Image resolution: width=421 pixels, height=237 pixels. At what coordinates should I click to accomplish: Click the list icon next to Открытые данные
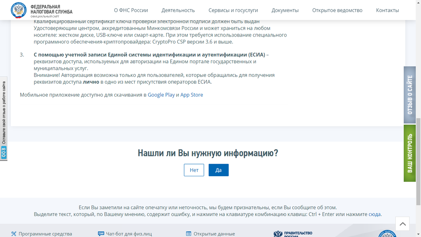pos(188,233)
